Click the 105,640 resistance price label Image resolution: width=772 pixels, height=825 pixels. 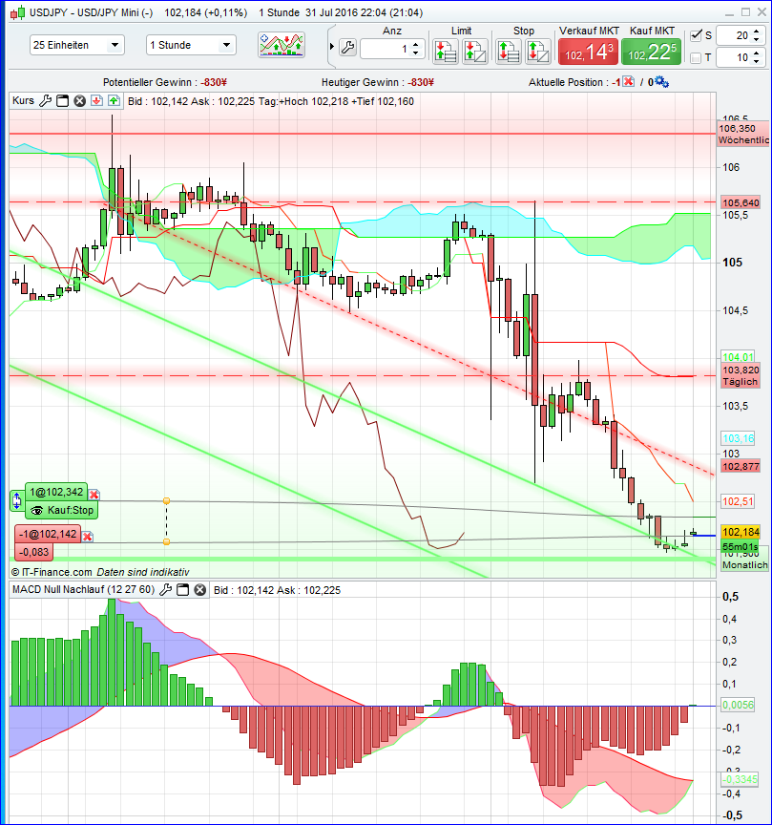pos(741,202)
